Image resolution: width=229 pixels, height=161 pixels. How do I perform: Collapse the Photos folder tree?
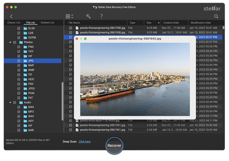10,43
